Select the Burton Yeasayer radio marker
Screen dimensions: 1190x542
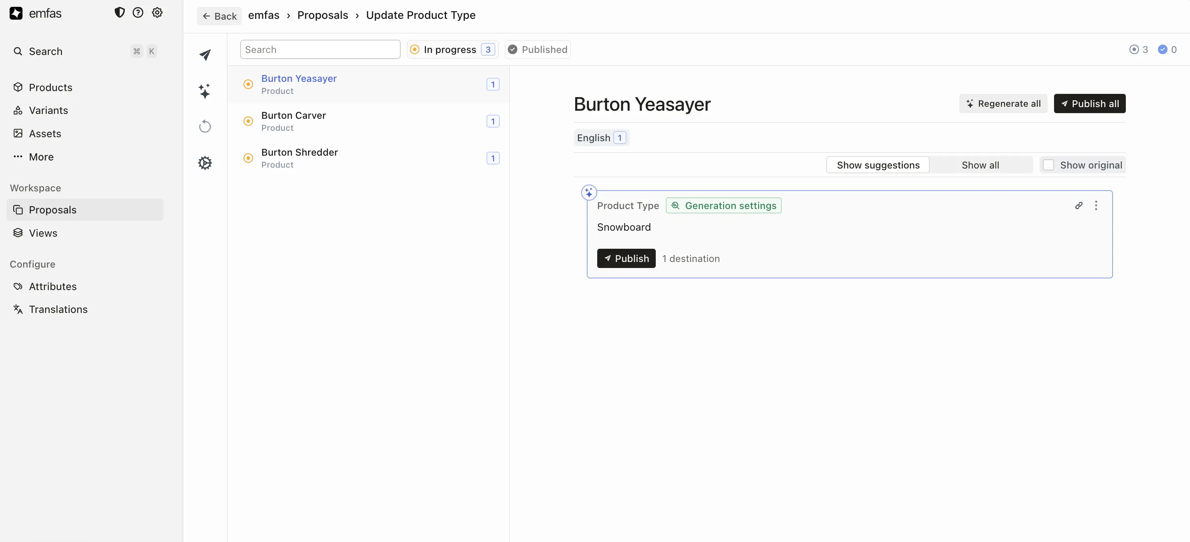tap(248, 83)
